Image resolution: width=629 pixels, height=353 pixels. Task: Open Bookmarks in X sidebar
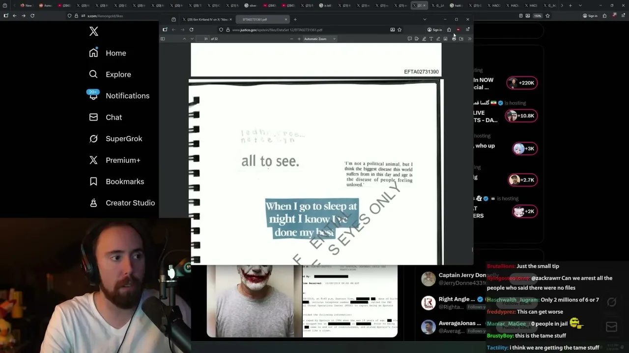click(117, 181)
